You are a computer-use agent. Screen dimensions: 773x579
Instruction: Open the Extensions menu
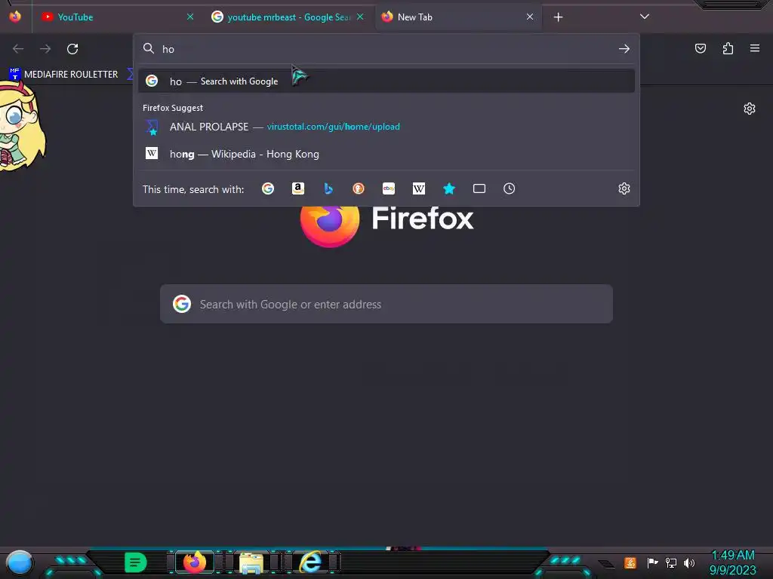(x=728, y=48)
